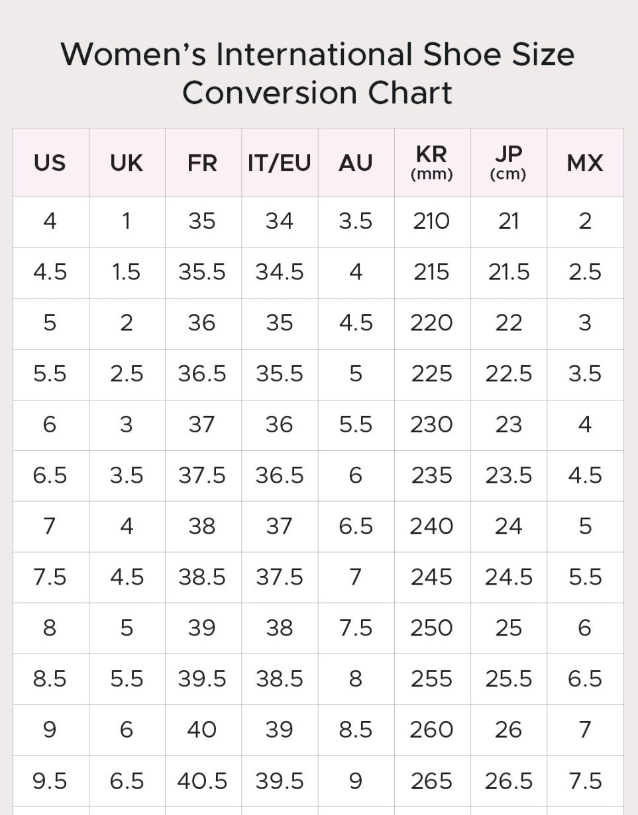Select the FR 35.5 cell

pyautogui.click(x=203, y=273)
